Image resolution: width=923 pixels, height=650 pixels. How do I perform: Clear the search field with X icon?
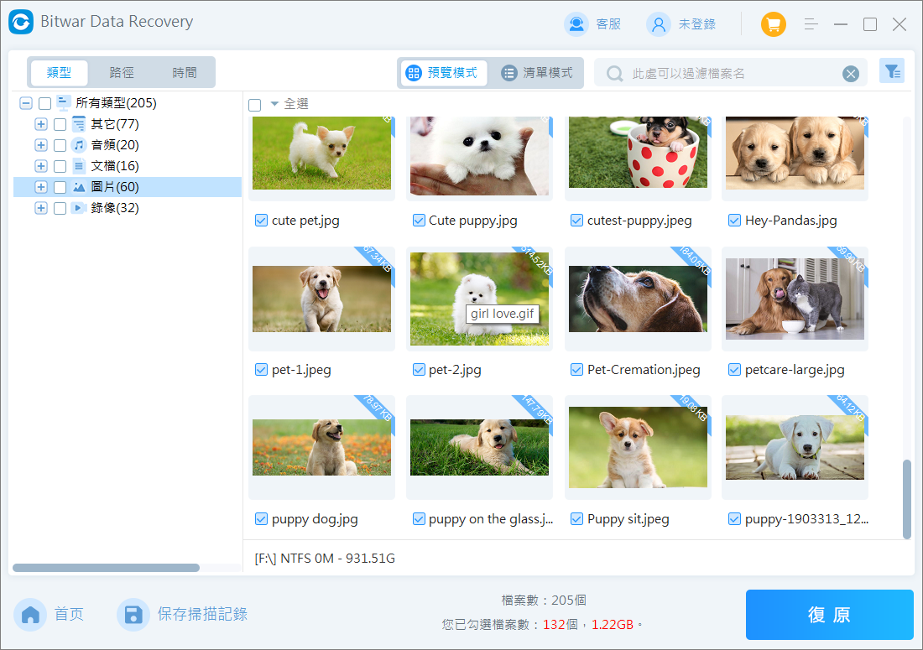pyautogui.click(x=851, y=74)
